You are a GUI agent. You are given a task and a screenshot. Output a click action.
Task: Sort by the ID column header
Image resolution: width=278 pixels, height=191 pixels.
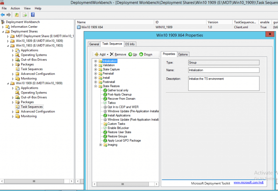(x=180, y=22)
